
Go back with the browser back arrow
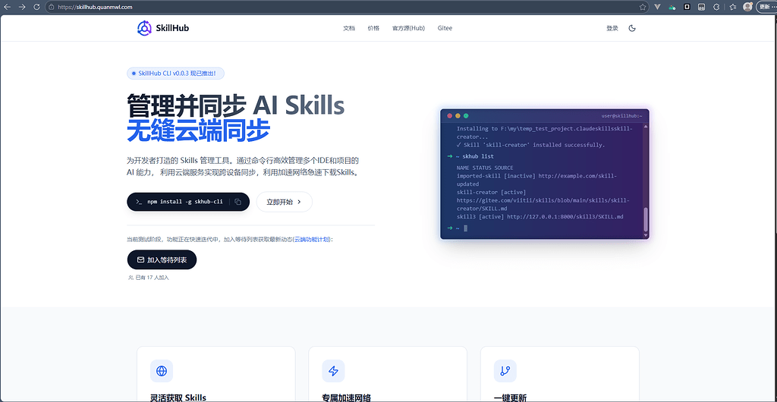[8, 7]
